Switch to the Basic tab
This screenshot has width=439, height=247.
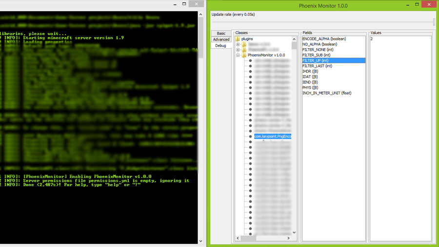[x=221, y=33]
